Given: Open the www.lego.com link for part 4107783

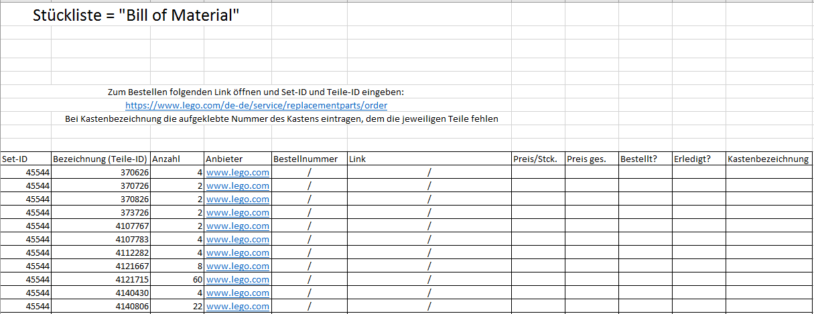Looking at the screenshot, I should click(238, 239).
